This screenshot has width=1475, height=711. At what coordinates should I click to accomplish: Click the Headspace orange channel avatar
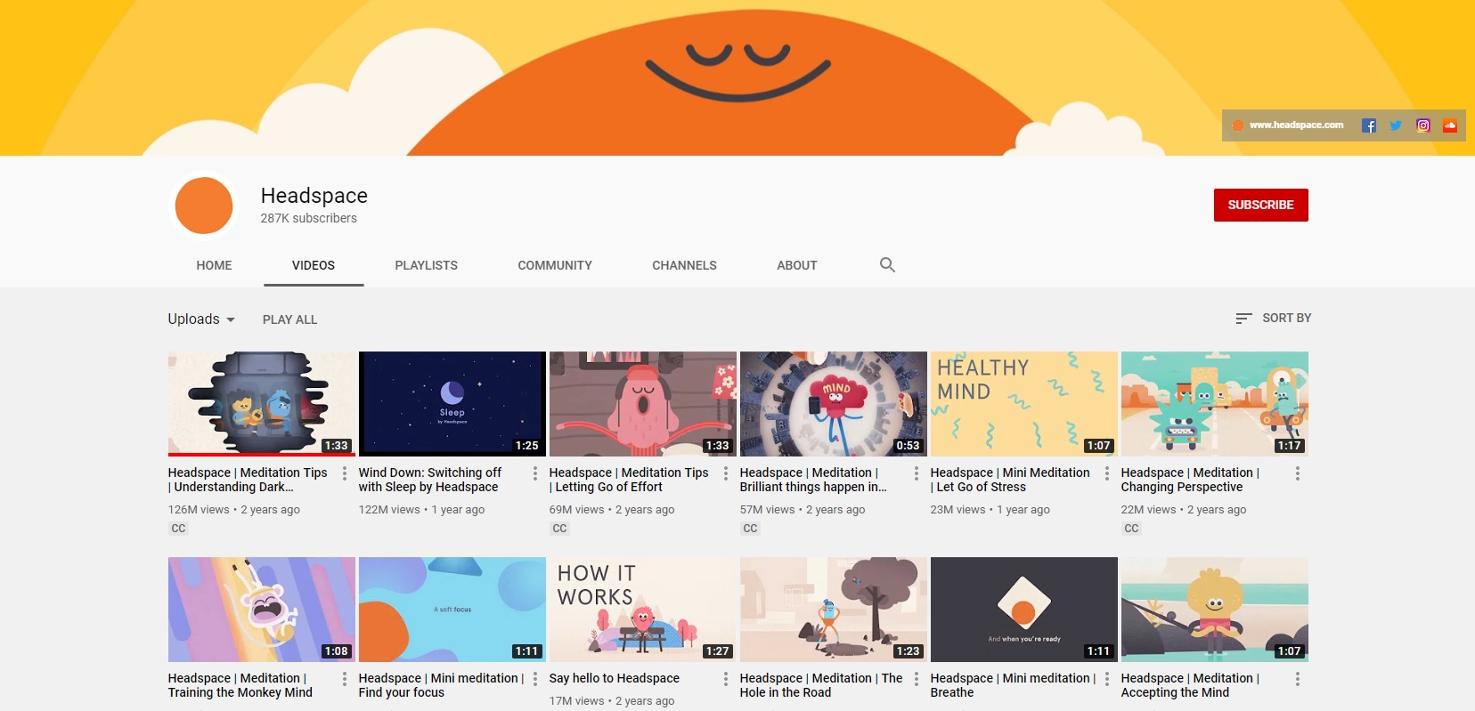pos(204,206)
